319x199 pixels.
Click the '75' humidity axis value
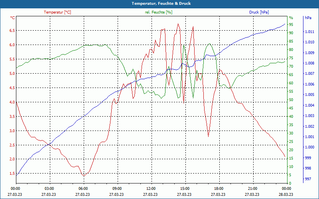click(291, 58)
